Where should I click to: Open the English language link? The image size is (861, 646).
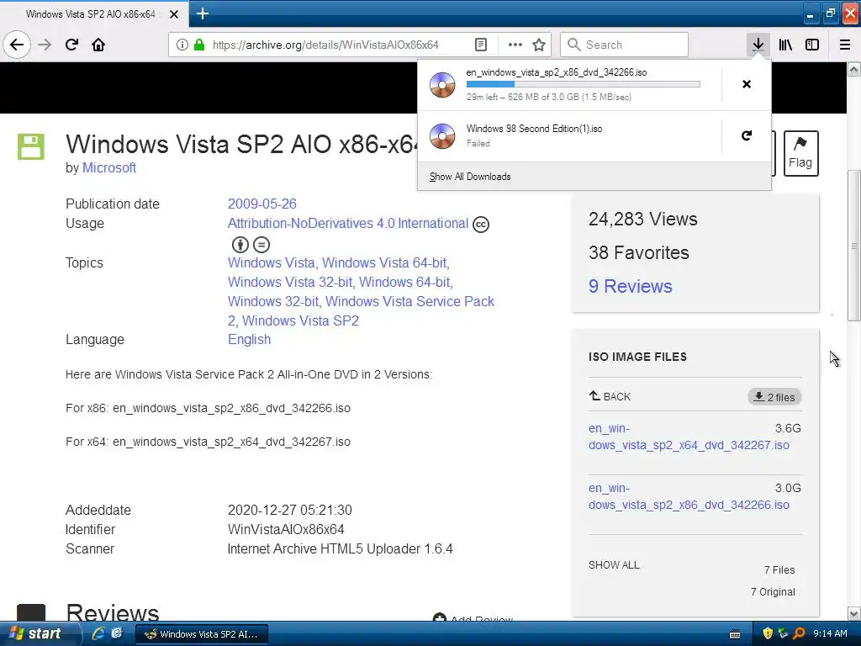(x=249, y=340)
